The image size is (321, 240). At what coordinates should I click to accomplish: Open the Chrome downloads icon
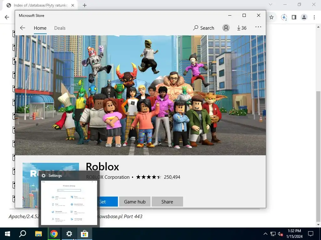284,17
